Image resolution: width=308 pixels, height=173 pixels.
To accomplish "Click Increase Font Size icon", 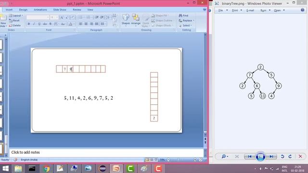I will 62,18.
